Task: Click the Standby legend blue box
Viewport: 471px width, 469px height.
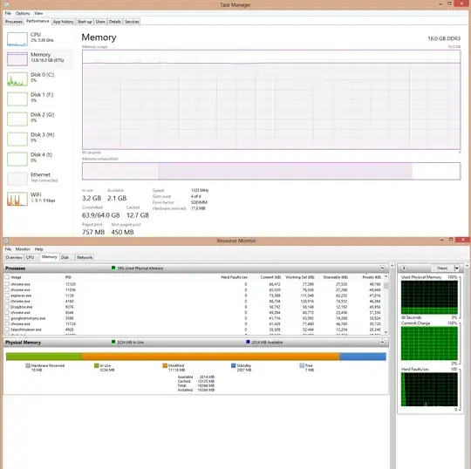Action: 234,365
